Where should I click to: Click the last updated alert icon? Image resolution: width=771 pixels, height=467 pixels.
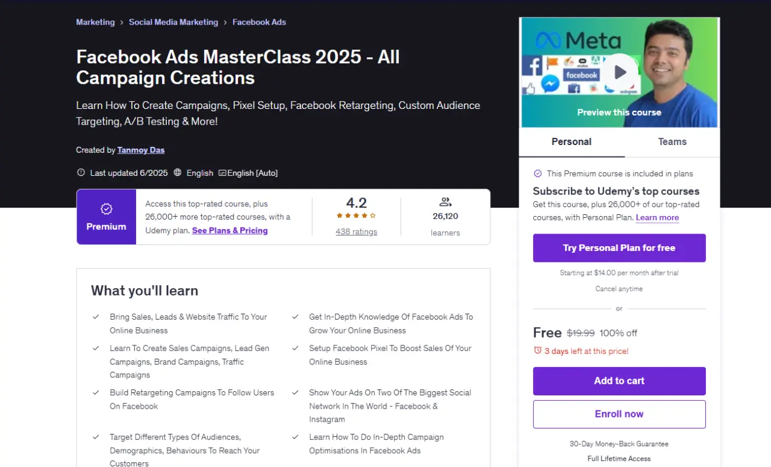coord(81,173)
